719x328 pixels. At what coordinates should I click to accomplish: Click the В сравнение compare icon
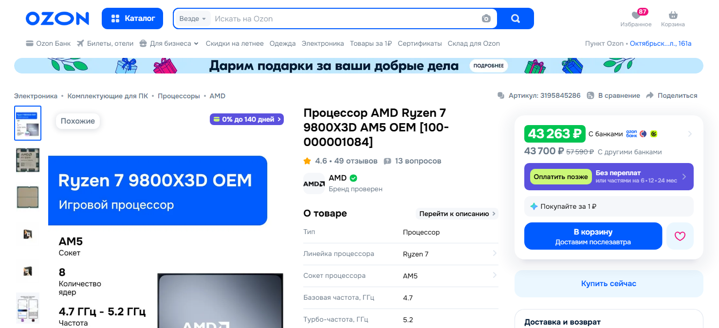tap(590, 95)
